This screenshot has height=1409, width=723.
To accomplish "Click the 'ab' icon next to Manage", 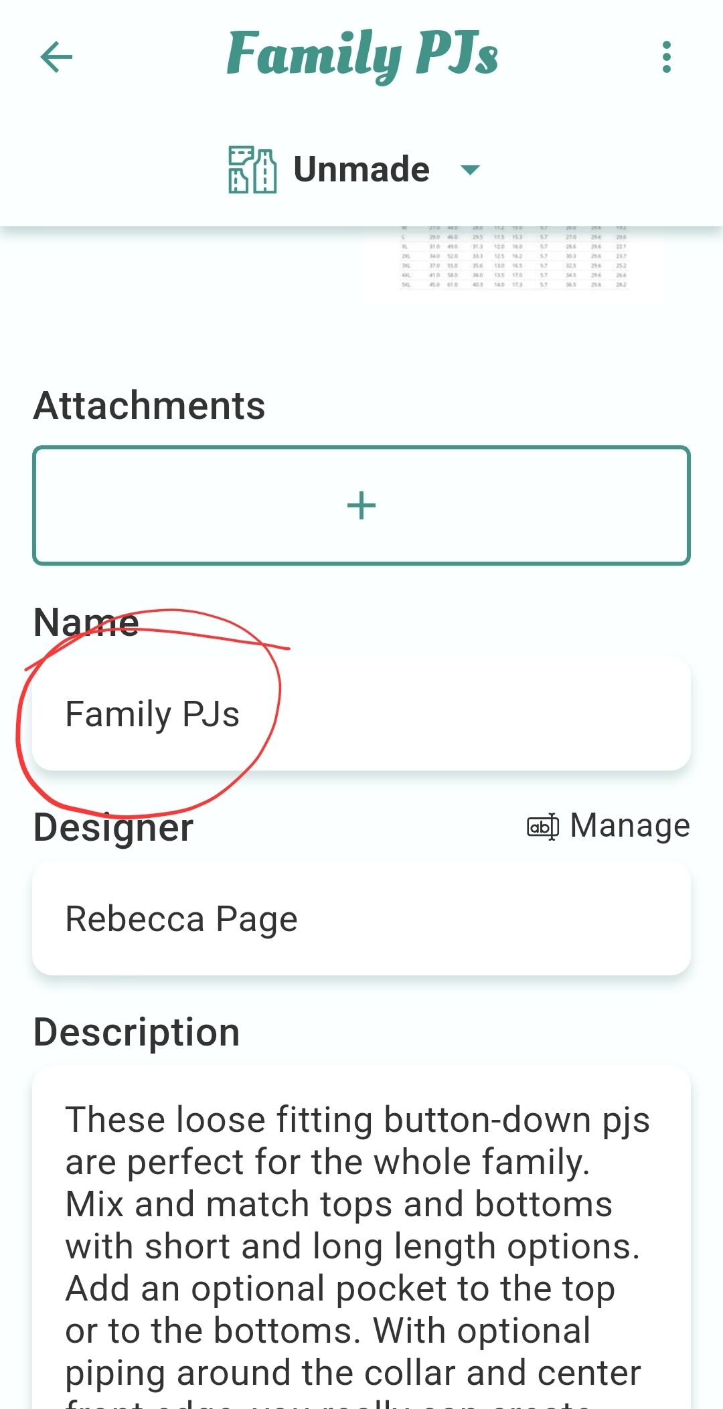I will pos(542,827).
